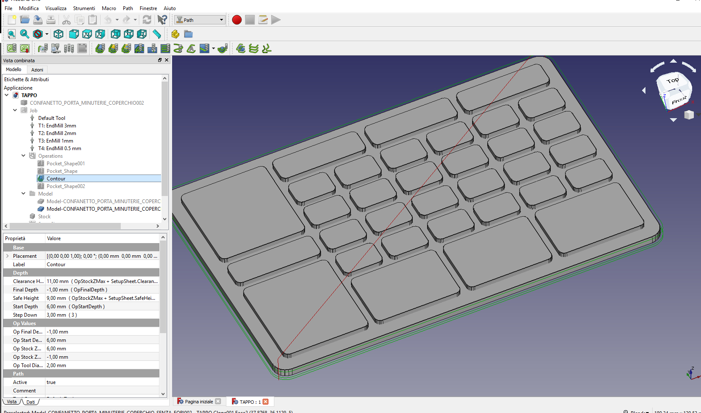This screenshot has height=413, width=701.
Task: Add an Engrave operation (letter A icon)
Action: [191, 48]
